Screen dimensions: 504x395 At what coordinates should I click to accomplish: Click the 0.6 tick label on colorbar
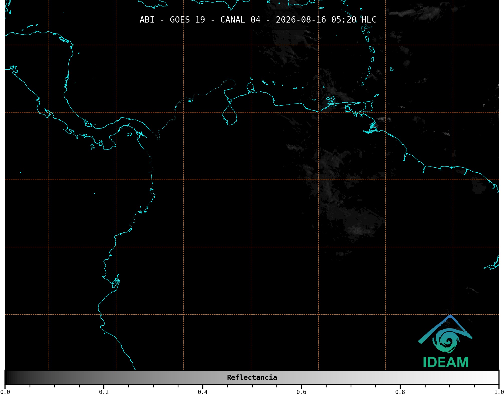(x=301, y=392)
